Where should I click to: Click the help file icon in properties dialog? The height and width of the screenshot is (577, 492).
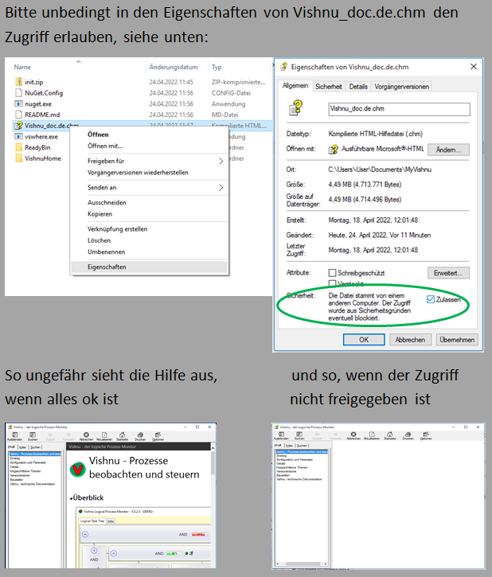coord(296,107)
